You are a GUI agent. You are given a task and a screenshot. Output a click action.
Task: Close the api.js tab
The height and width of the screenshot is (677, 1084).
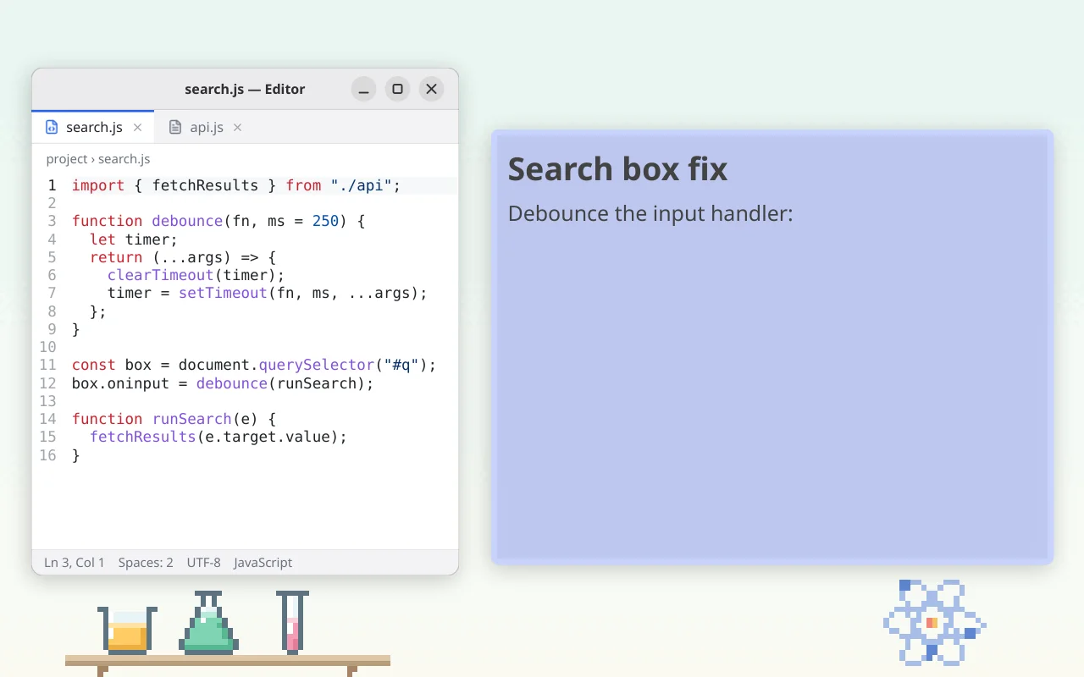(237, 128)
